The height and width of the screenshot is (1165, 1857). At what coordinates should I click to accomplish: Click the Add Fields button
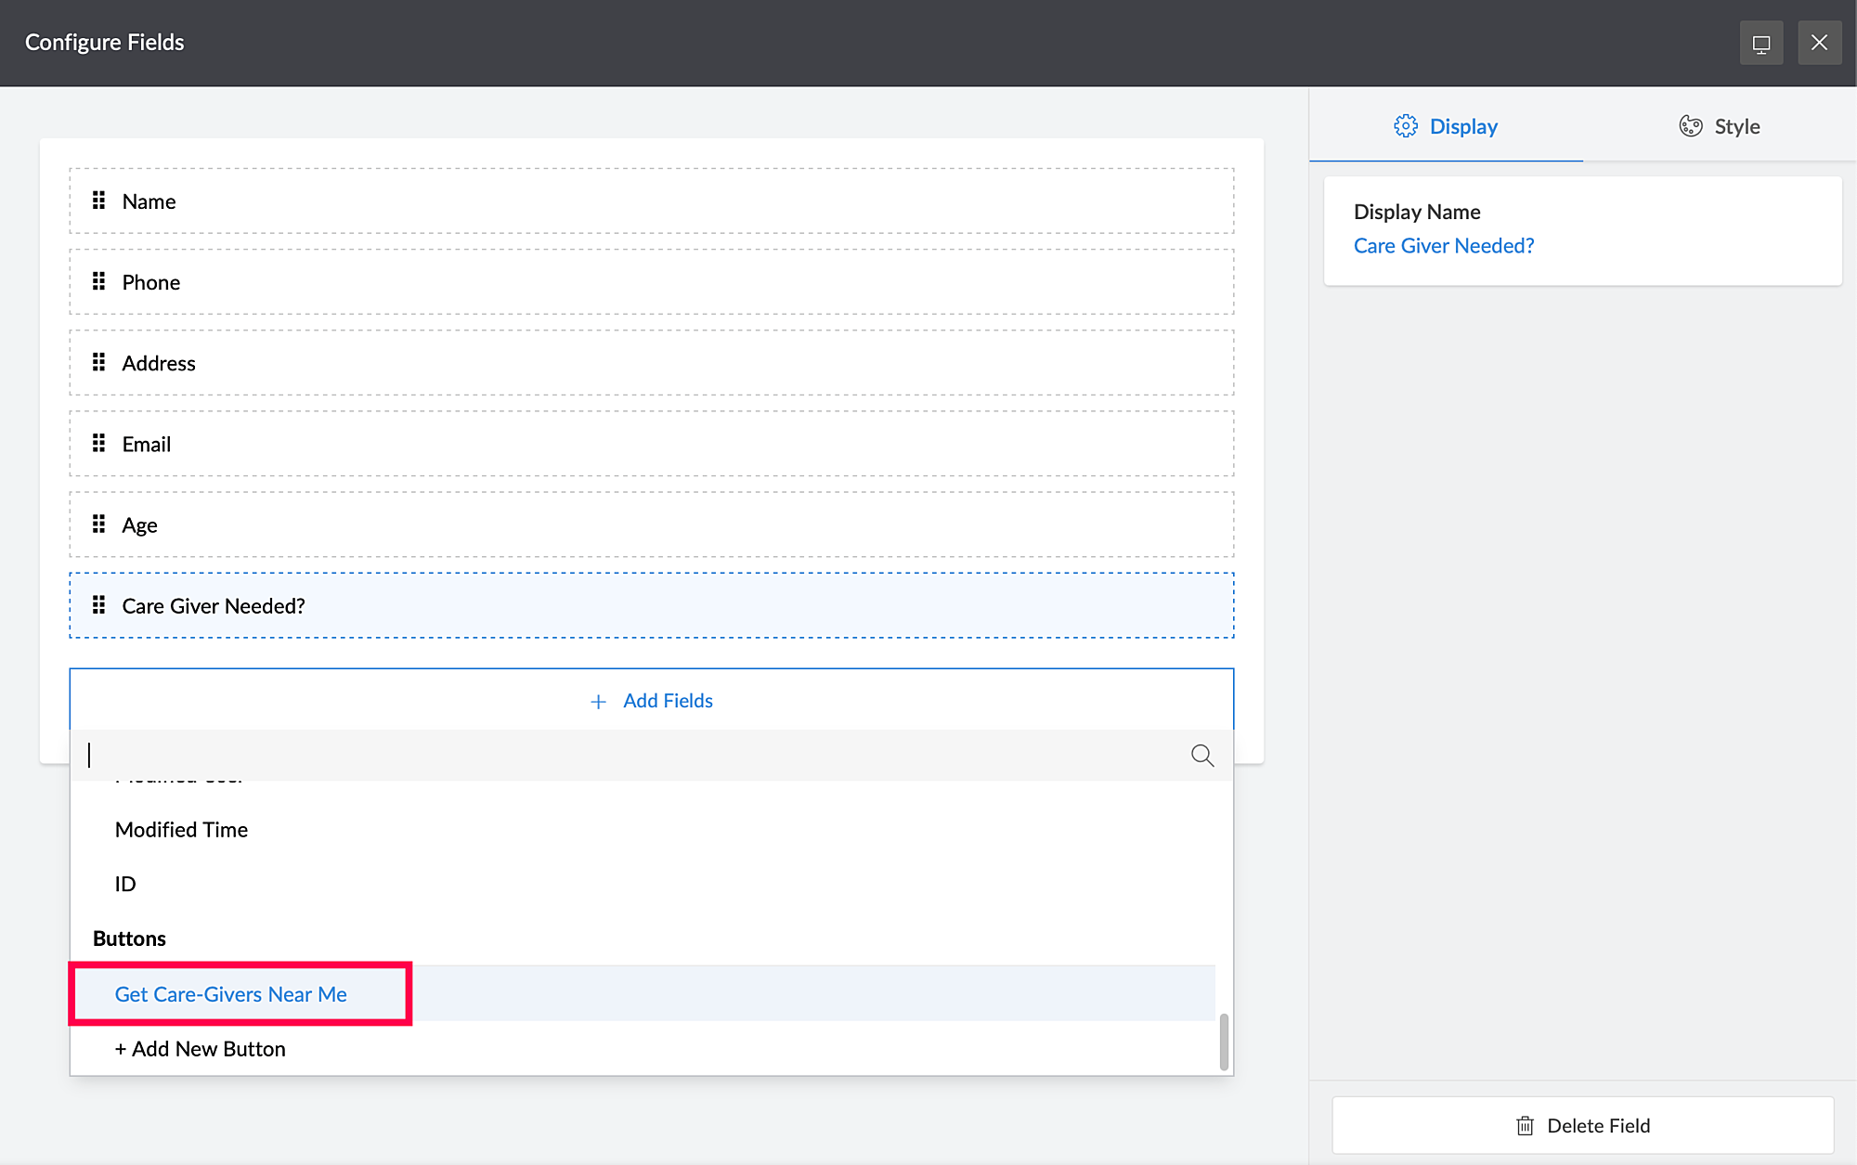(652, 701)
